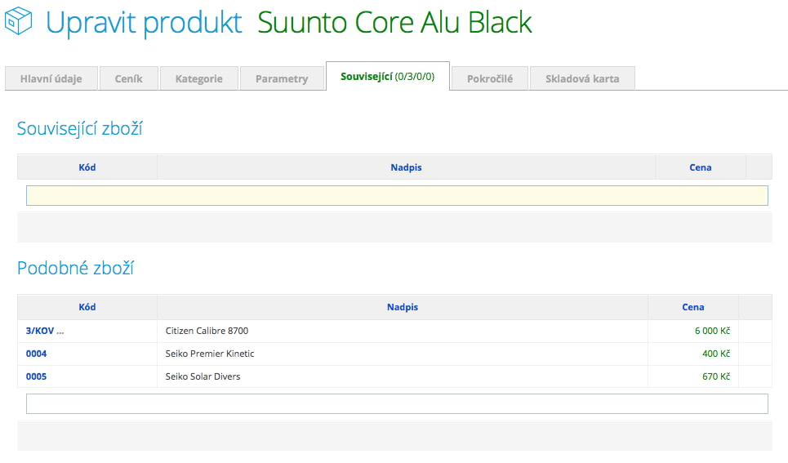The height and width of the screenshot is (463, 788).
Task: Sort Související zboží by Kód column
Action: click(87, 167)
